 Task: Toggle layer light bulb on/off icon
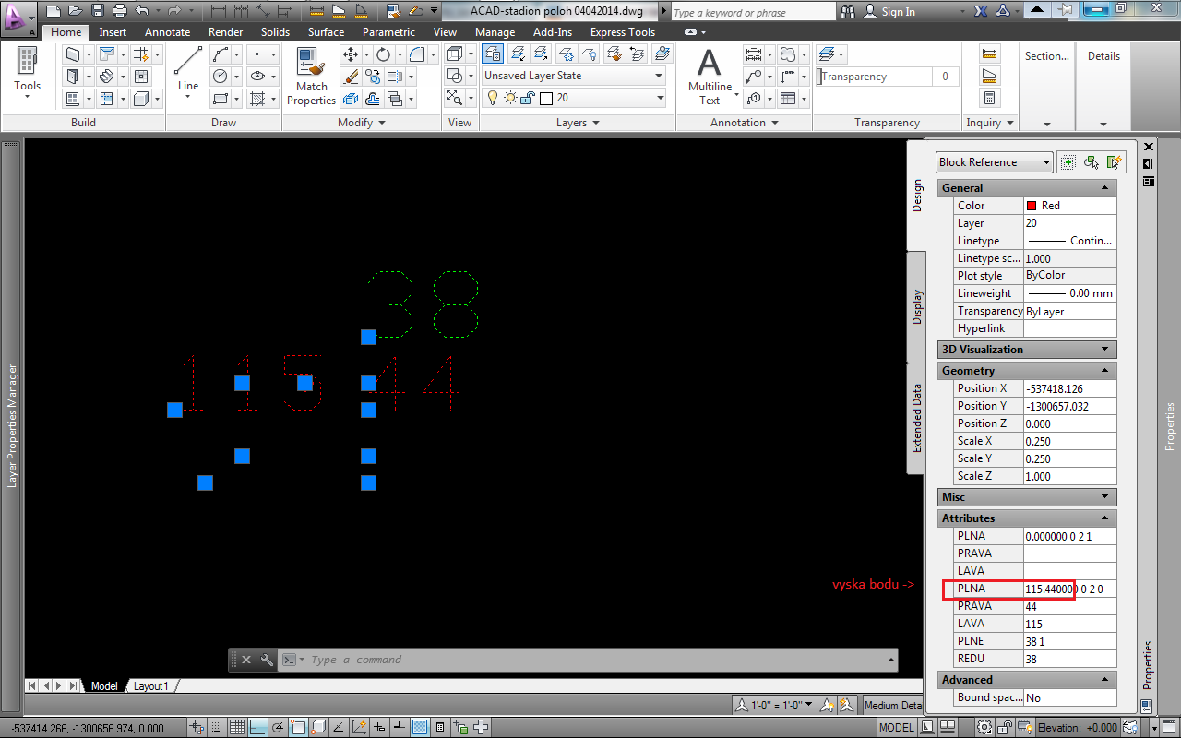point(493,98)
